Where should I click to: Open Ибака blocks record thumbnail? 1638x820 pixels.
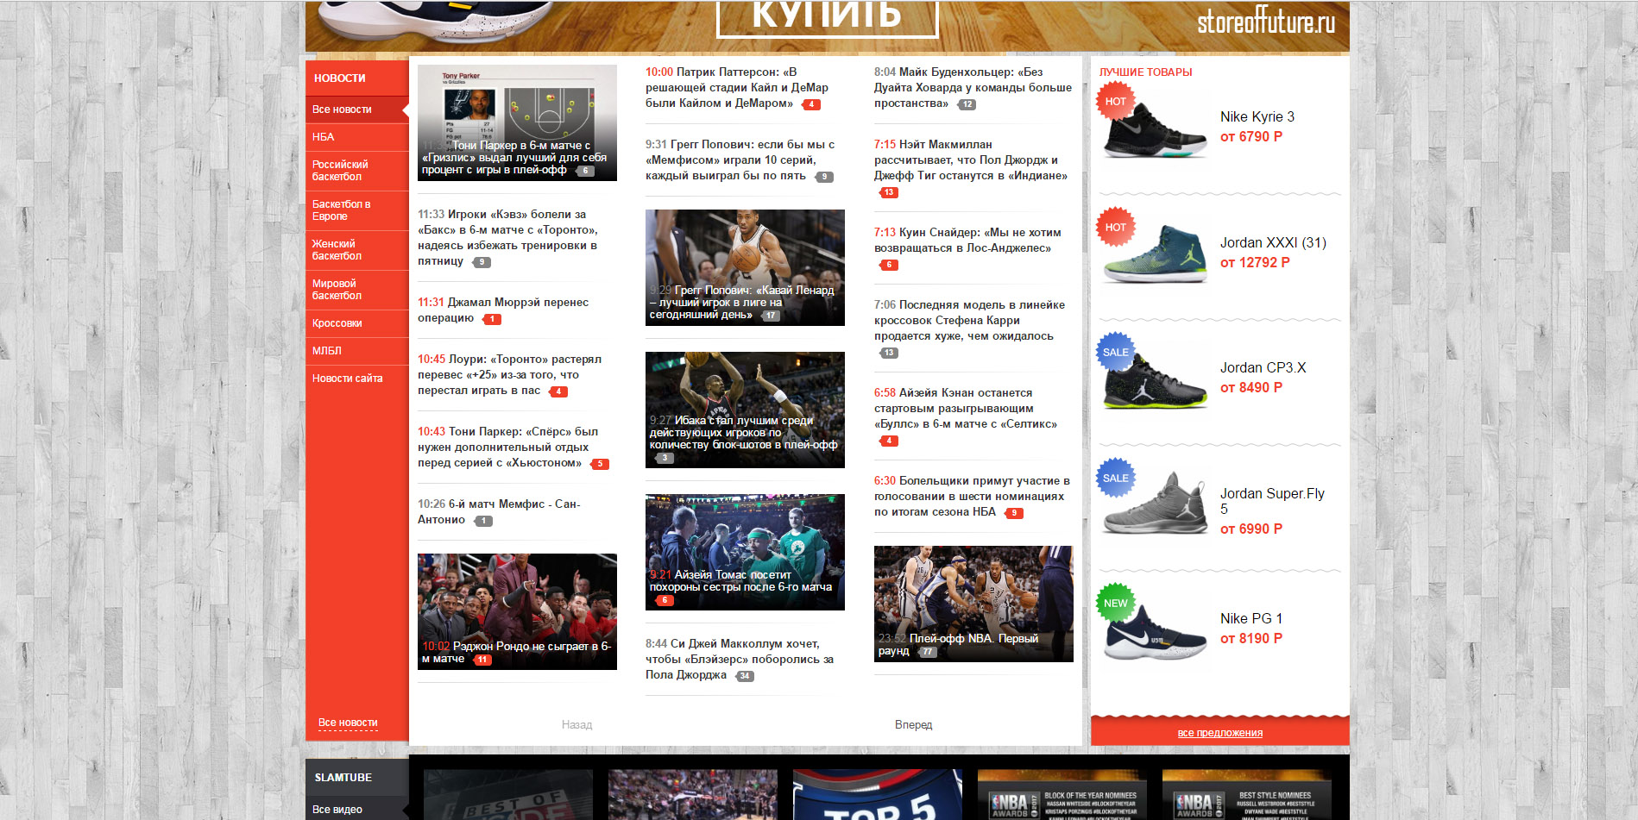point(745,410)
